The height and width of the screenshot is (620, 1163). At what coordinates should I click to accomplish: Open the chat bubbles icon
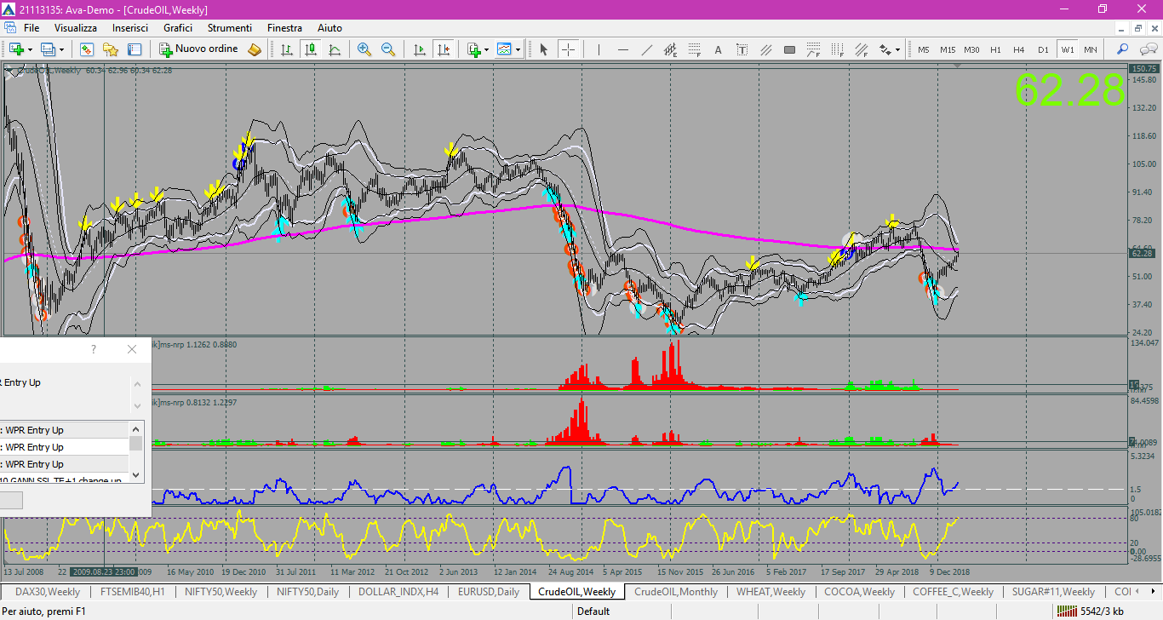pos(1147,49)
